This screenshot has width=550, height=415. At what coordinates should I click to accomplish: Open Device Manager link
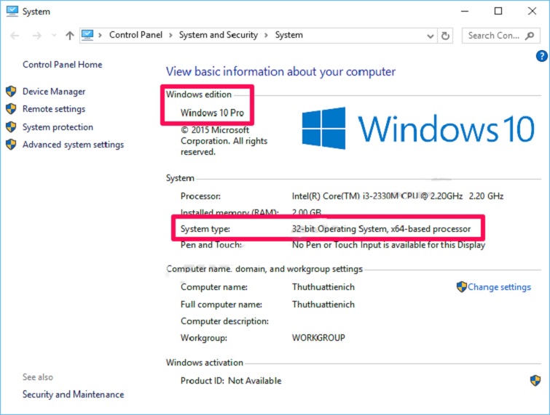tap(54, 92)
